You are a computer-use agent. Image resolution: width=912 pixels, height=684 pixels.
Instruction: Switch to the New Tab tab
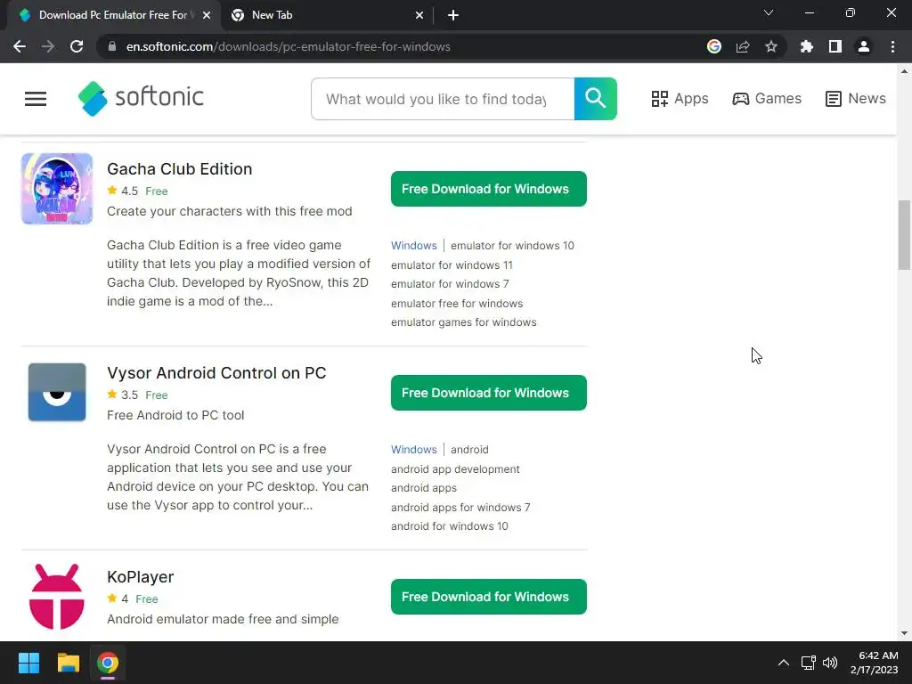point(326,15)
